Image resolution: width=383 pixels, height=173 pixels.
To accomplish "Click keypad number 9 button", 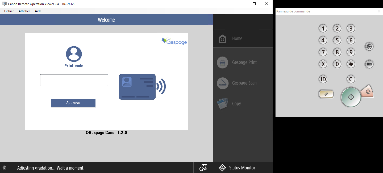I will point(351,52).
